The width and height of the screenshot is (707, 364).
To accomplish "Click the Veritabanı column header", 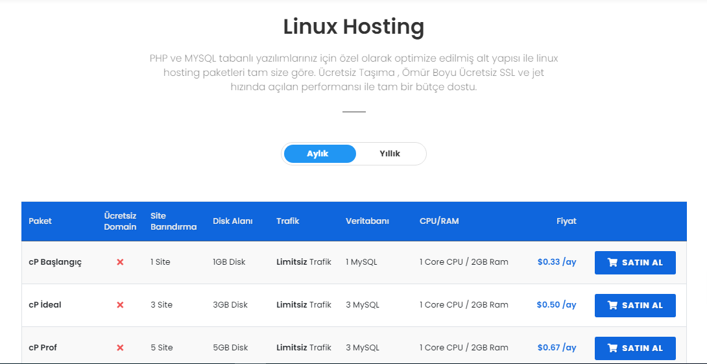I will coord(367,221).
